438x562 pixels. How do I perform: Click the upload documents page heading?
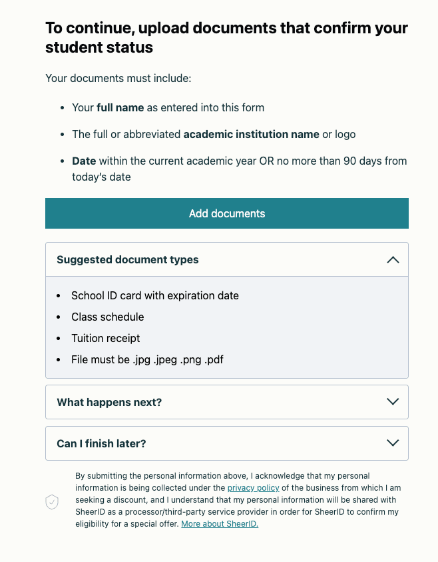tap(226, 38)
